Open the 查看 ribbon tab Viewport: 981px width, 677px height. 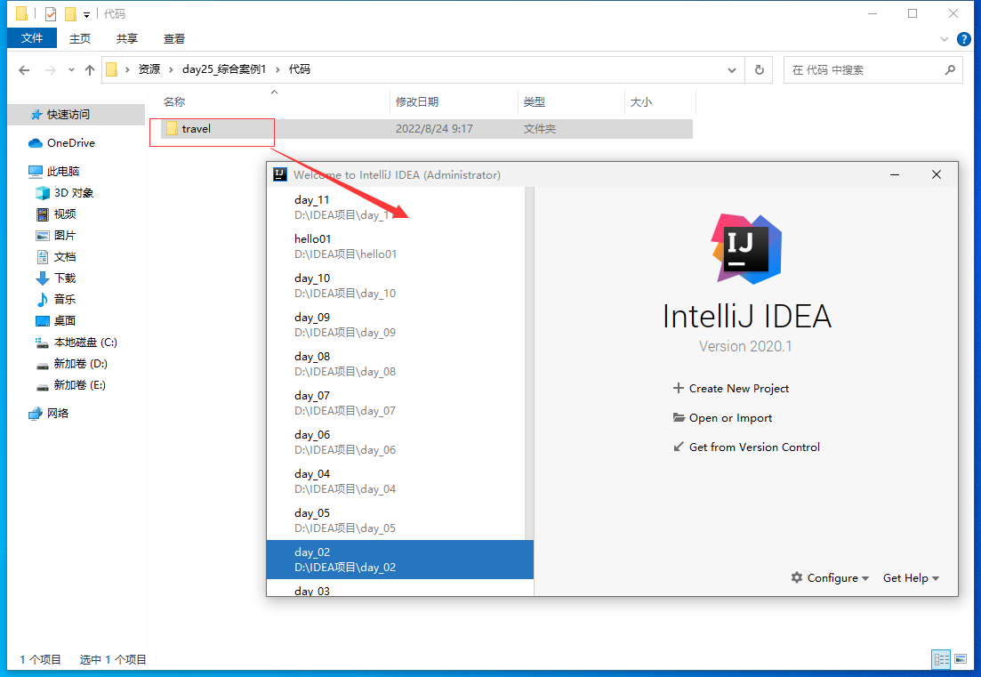(174, 38)
